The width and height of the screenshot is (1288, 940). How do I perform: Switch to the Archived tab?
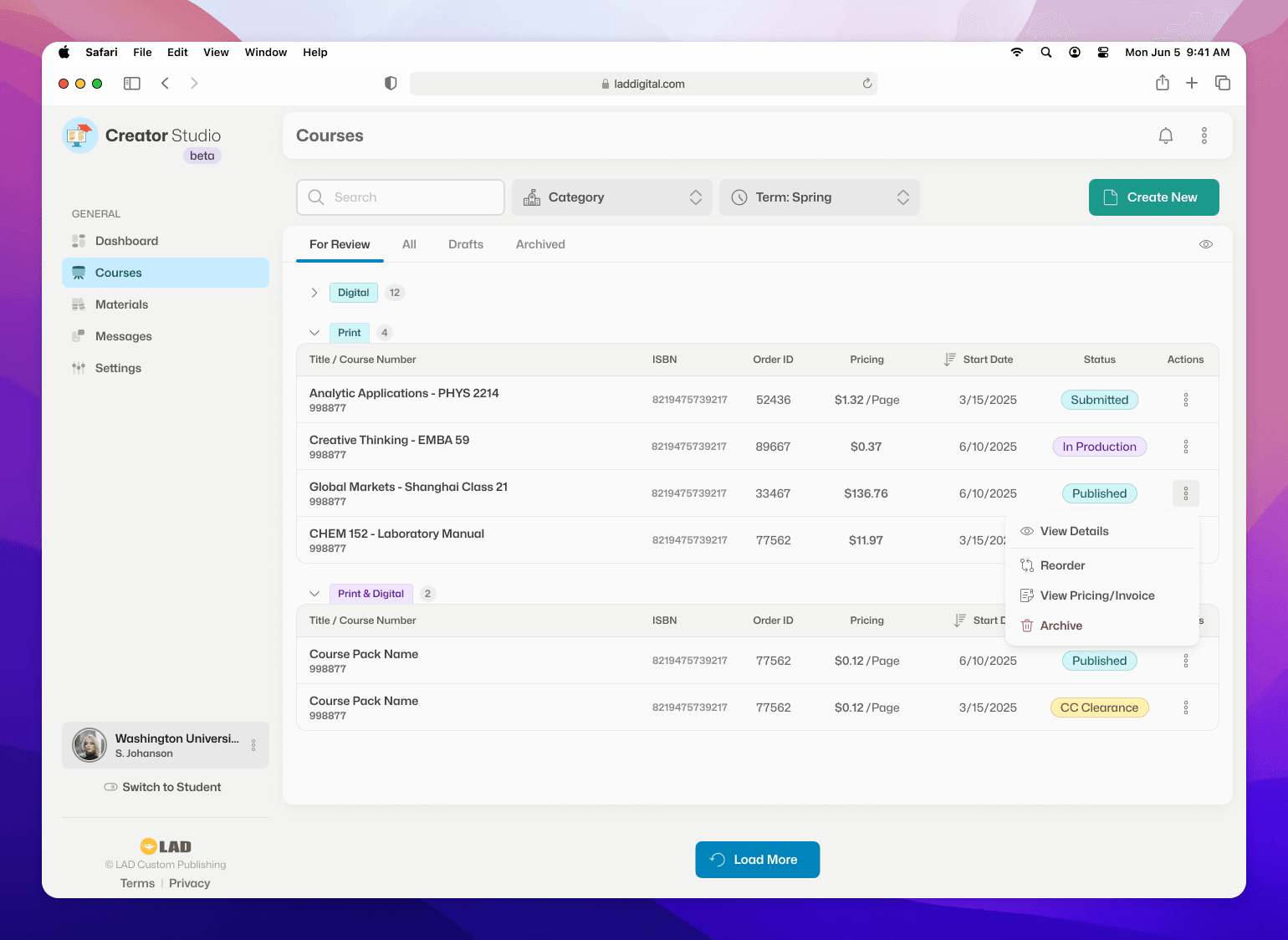coord(540,244)
